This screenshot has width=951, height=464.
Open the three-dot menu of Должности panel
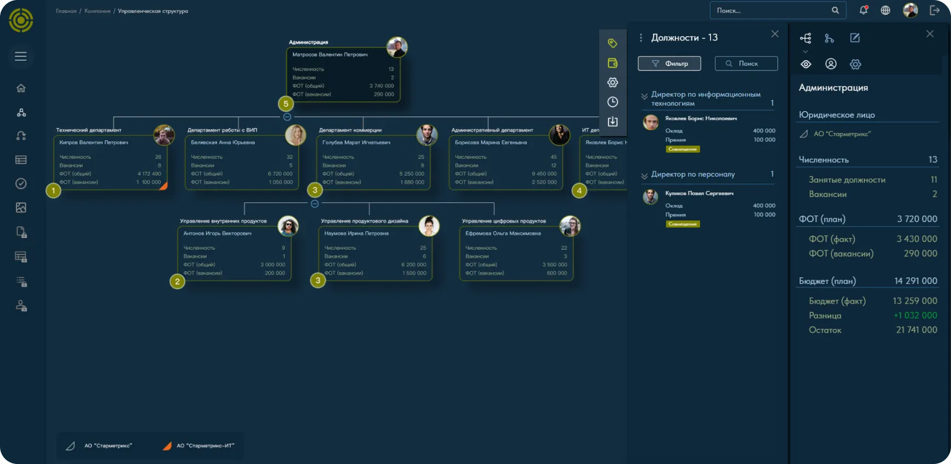(641, 38)
